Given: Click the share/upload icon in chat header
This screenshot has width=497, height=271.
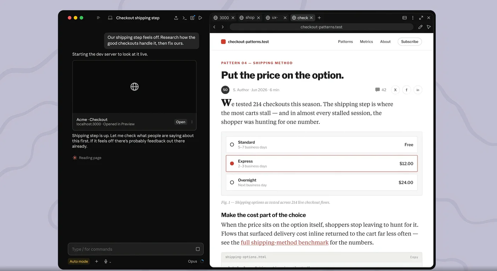Looking at the screenshot, I should [176, 18].
